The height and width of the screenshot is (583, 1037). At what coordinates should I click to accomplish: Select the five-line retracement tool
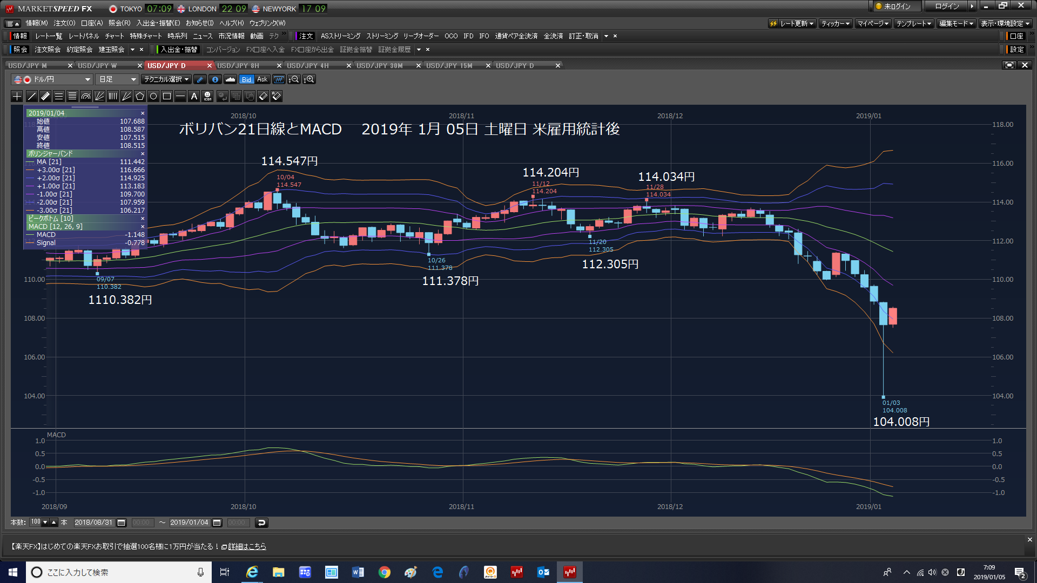(72, 97)
